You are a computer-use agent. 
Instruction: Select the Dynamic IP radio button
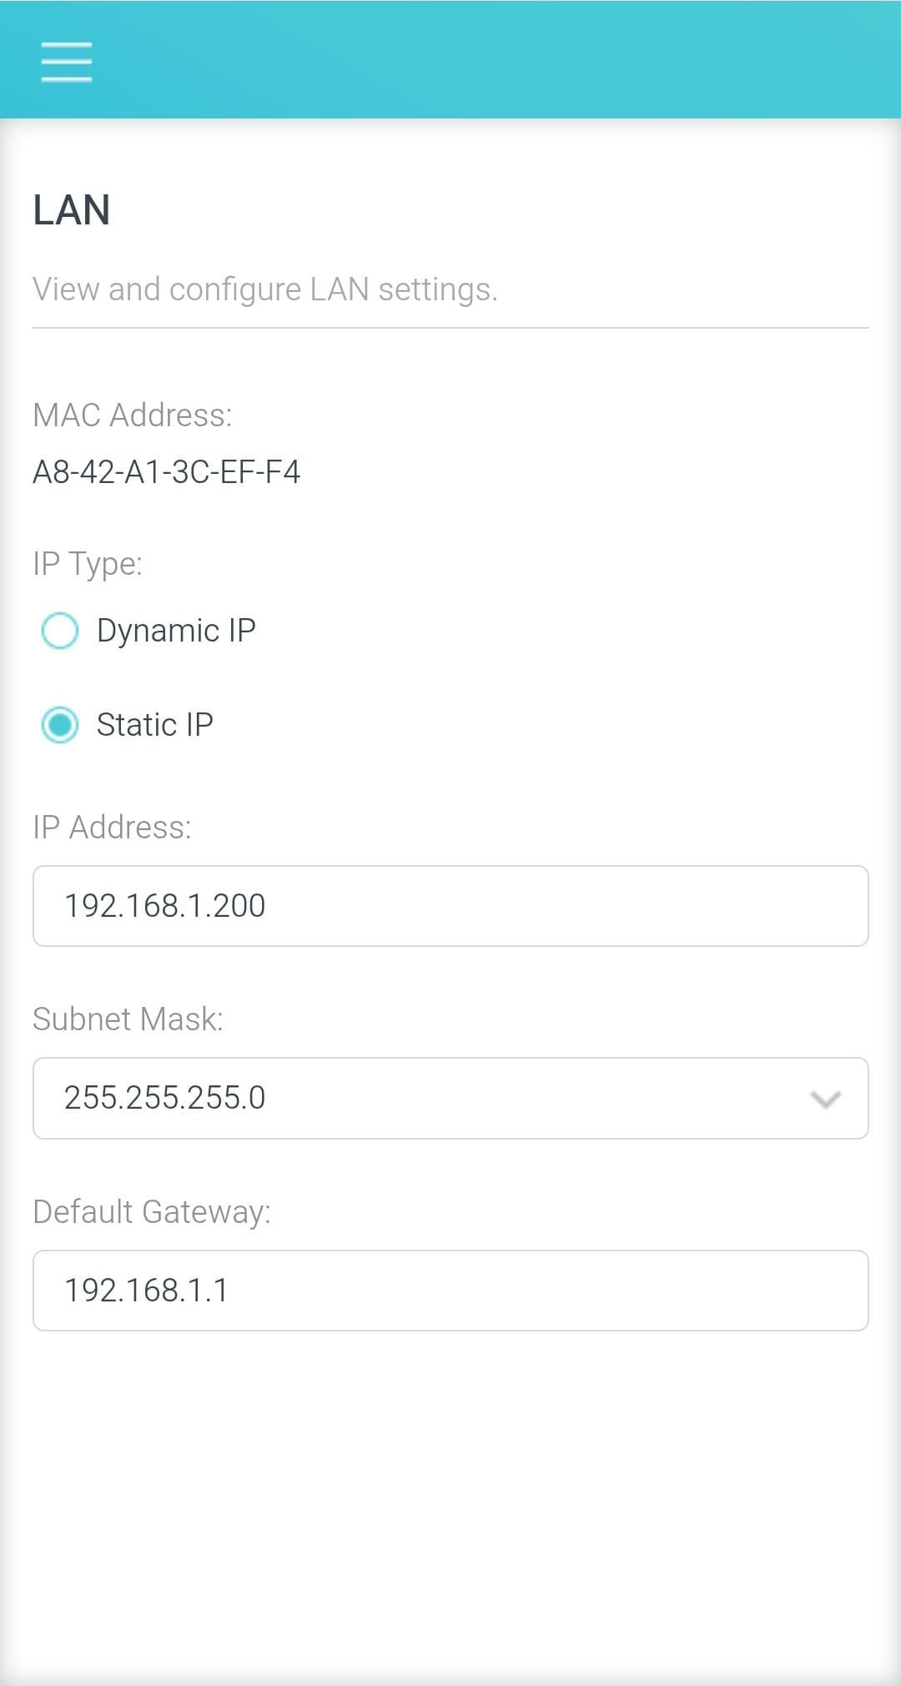[60, 631]
